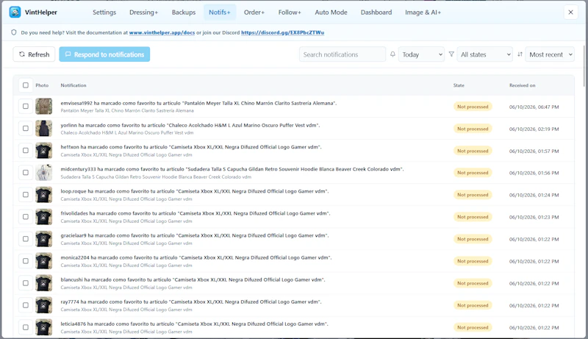Click the 06/10/2026, 01:57 PM timestamp
The width and height of the screenshot is (588, 339).
pyautogui.click(x=534, y=151)
